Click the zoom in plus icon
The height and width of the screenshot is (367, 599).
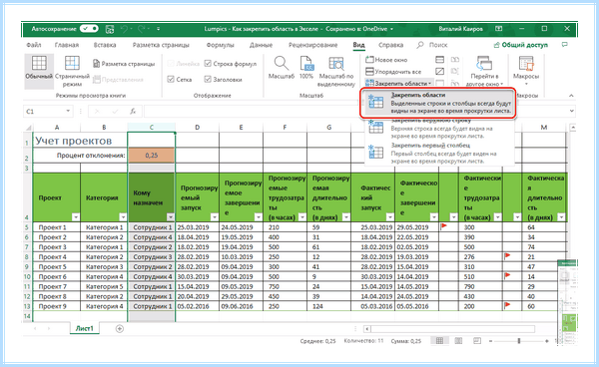coord(547,341)
